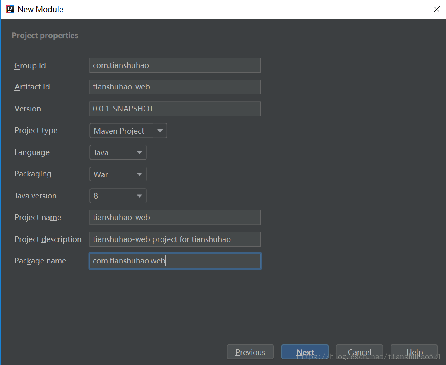Click into the Project name field

pyautogui.click(x=175, y=218)
